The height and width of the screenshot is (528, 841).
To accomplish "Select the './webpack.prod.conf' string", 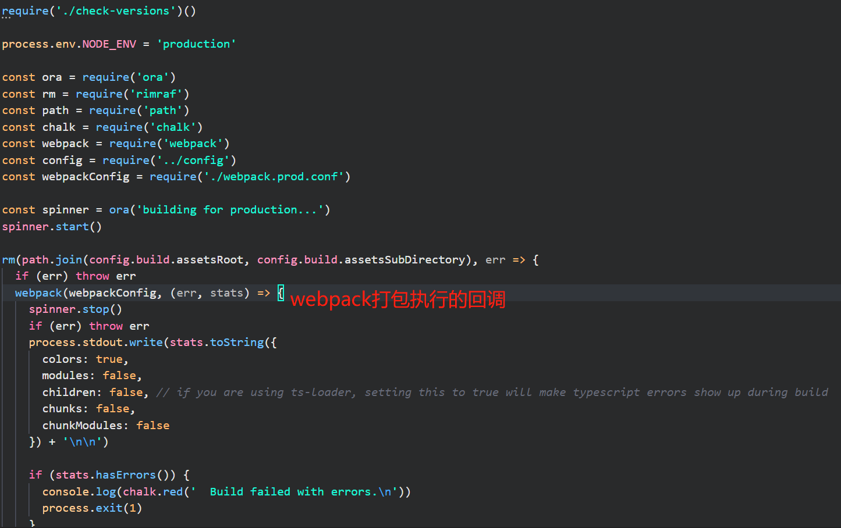I will (274, 177).
